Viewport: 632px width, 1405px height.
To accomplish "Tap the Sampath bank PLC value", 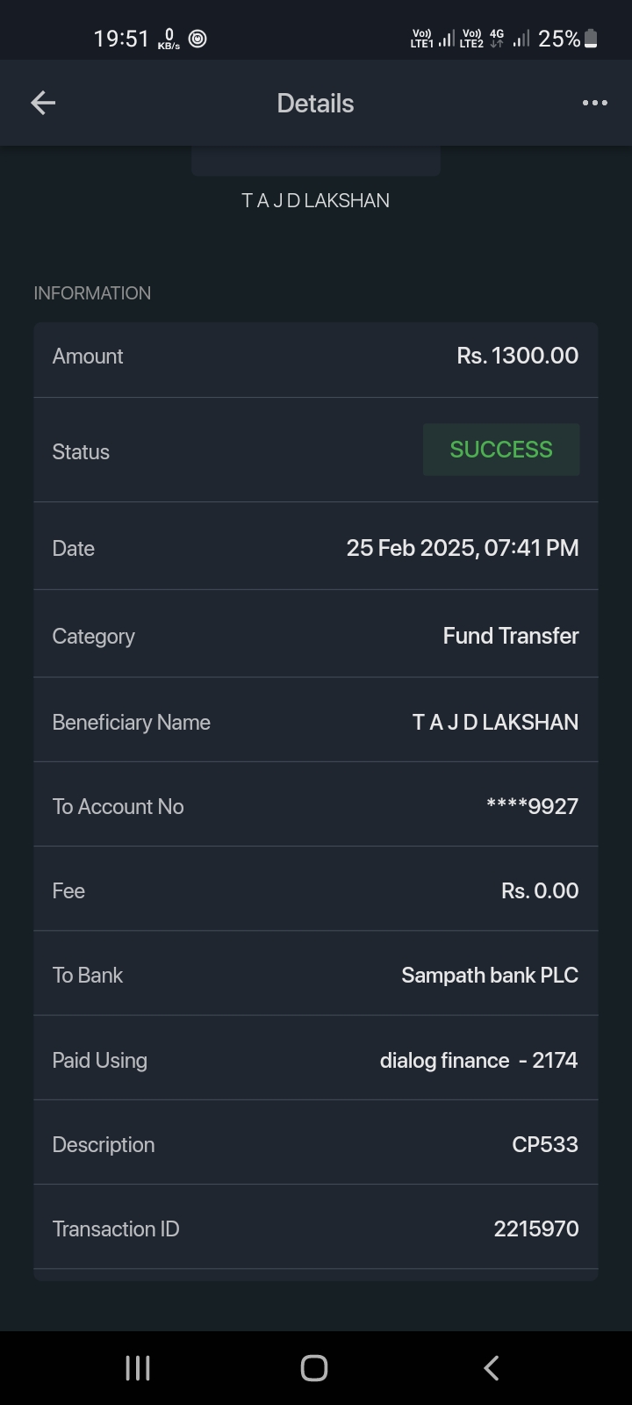I will click(x=490, y=975).
